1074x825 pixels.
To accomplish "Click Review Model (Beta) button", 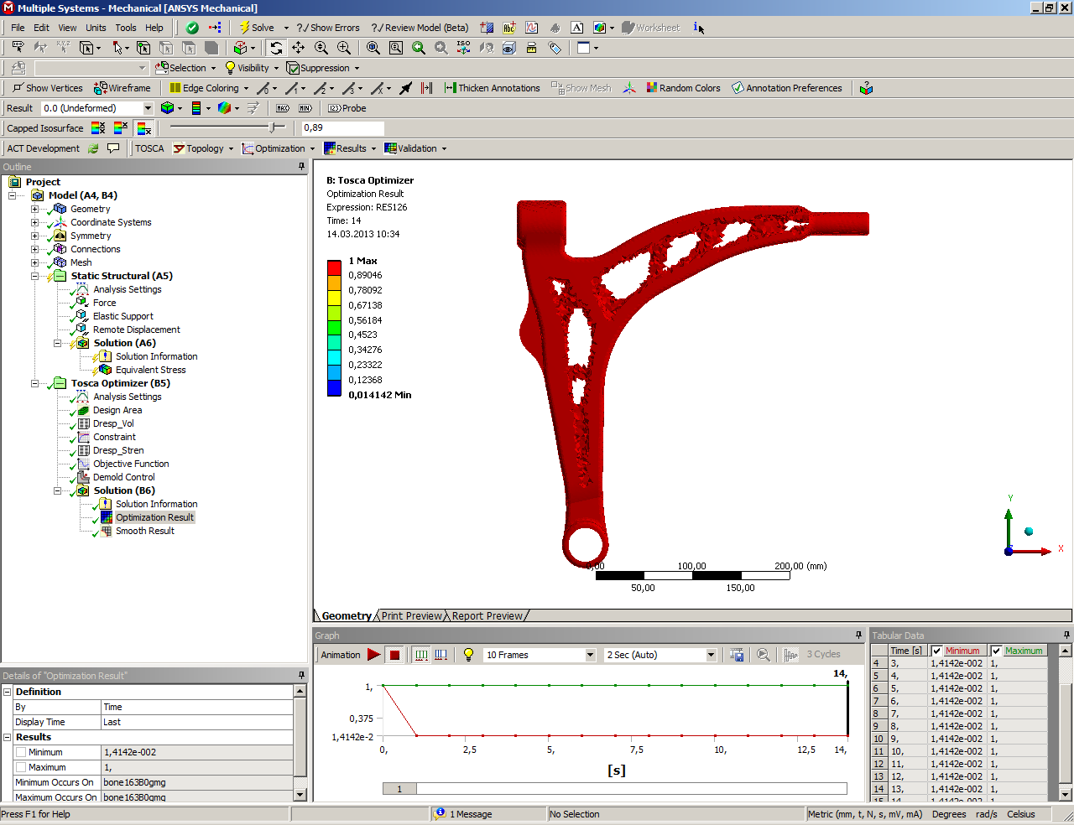I will pos(420,28).
